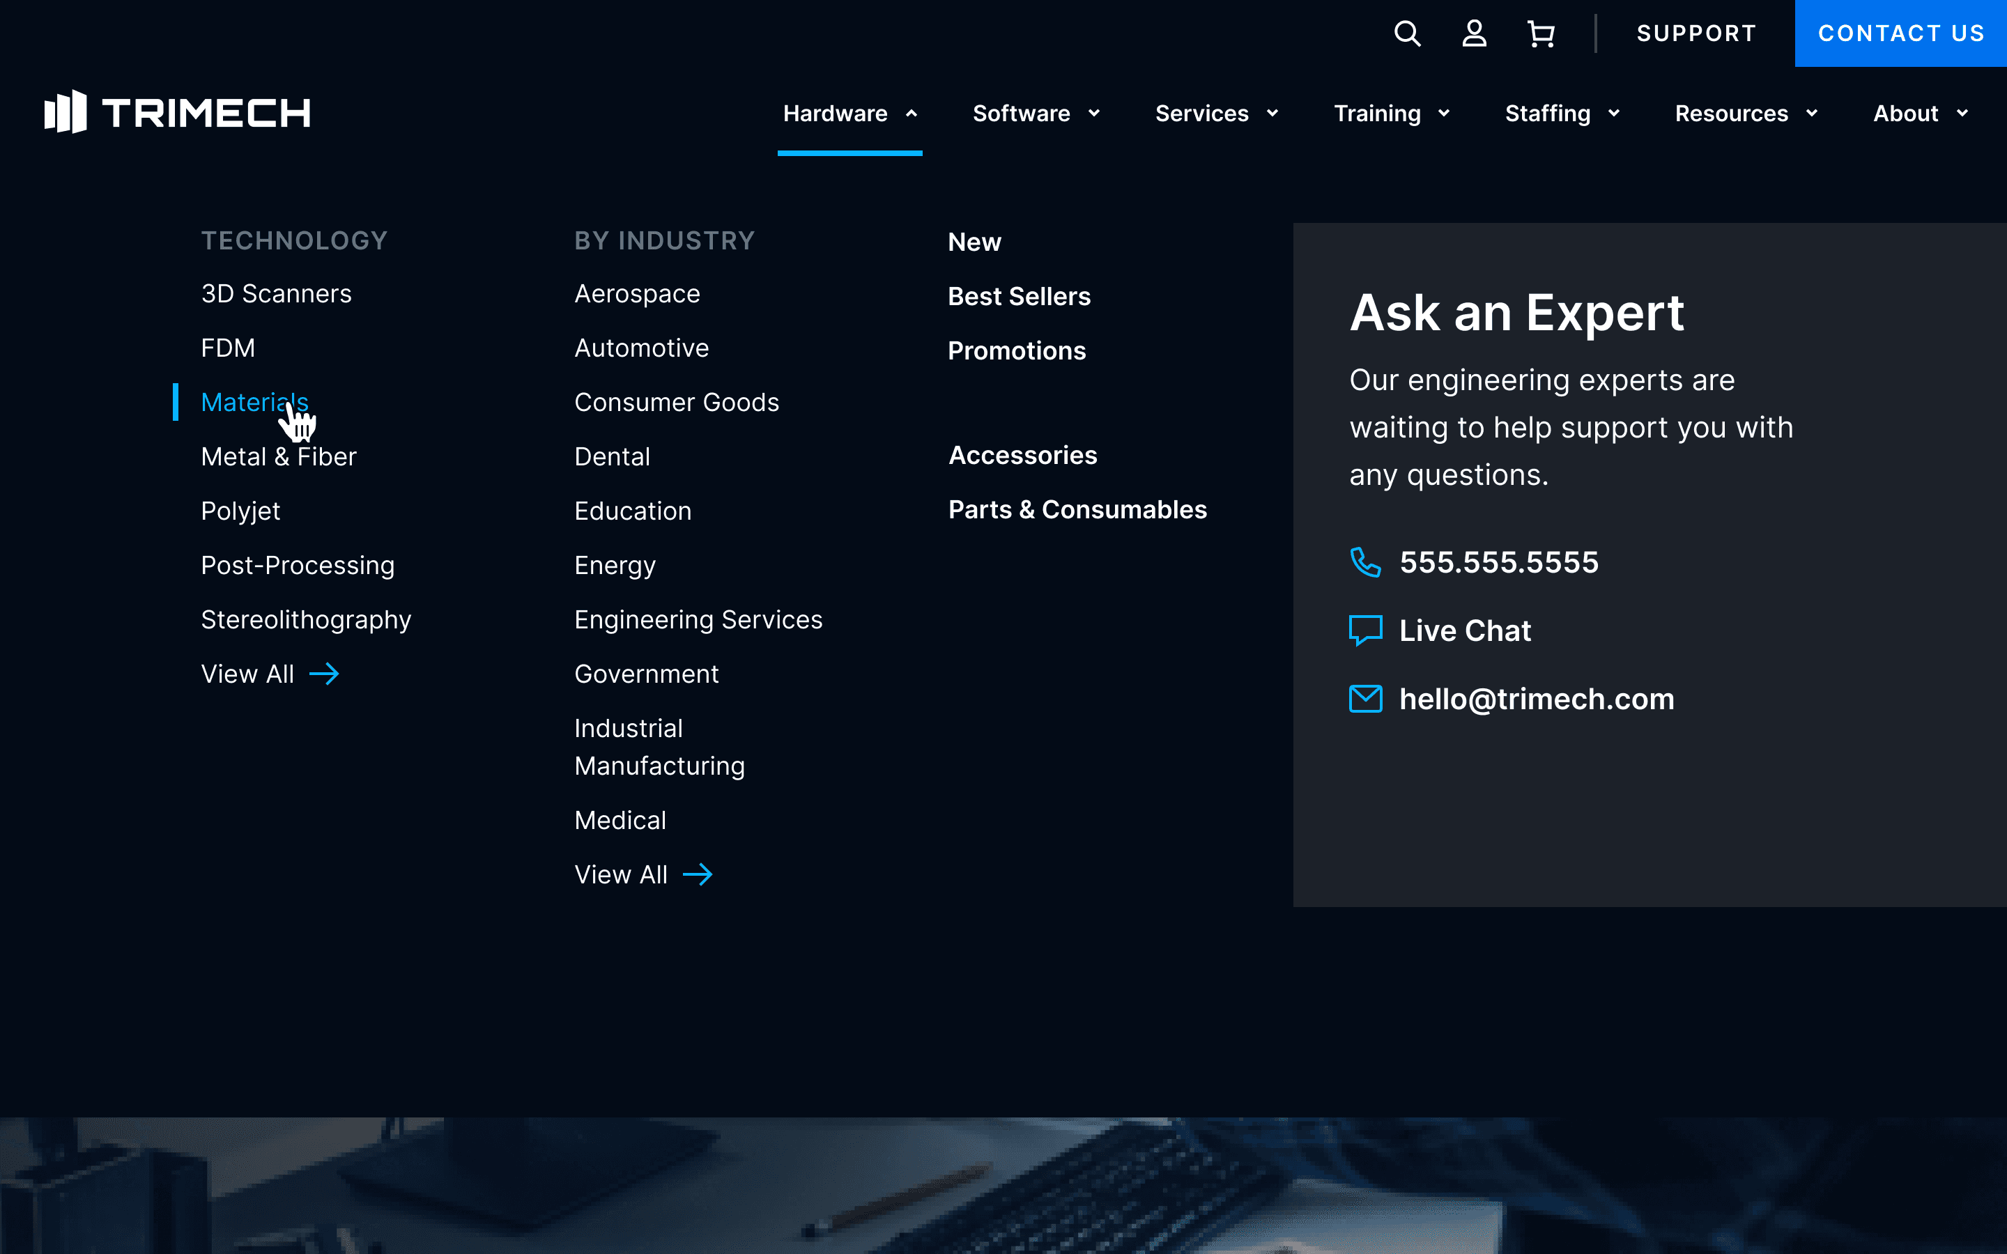View All under Technology column
2007x1254 pixels.
tap(247, 674)
